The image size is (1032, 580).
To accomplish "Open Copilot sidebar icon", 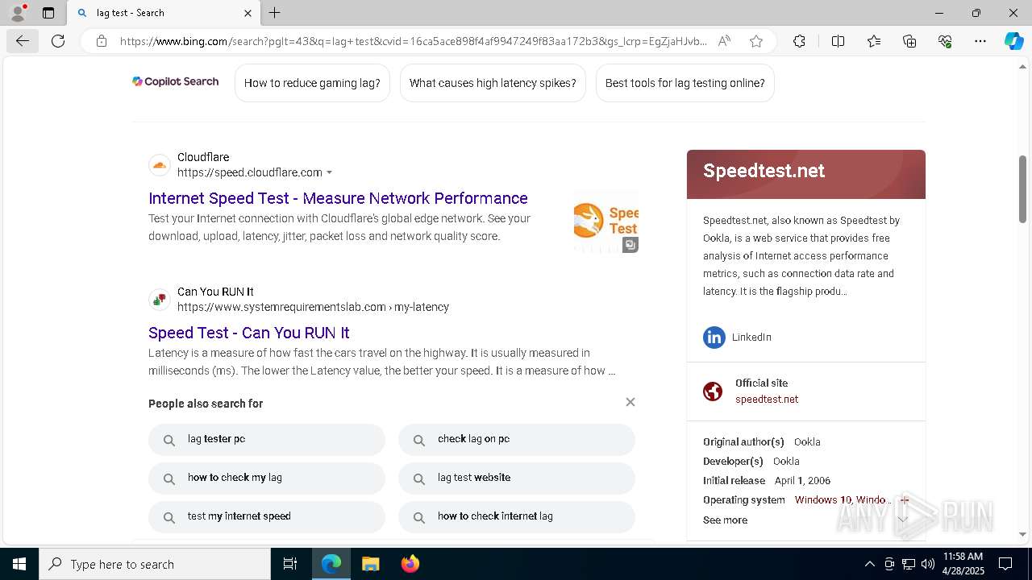I will [x=1013, y=41].
